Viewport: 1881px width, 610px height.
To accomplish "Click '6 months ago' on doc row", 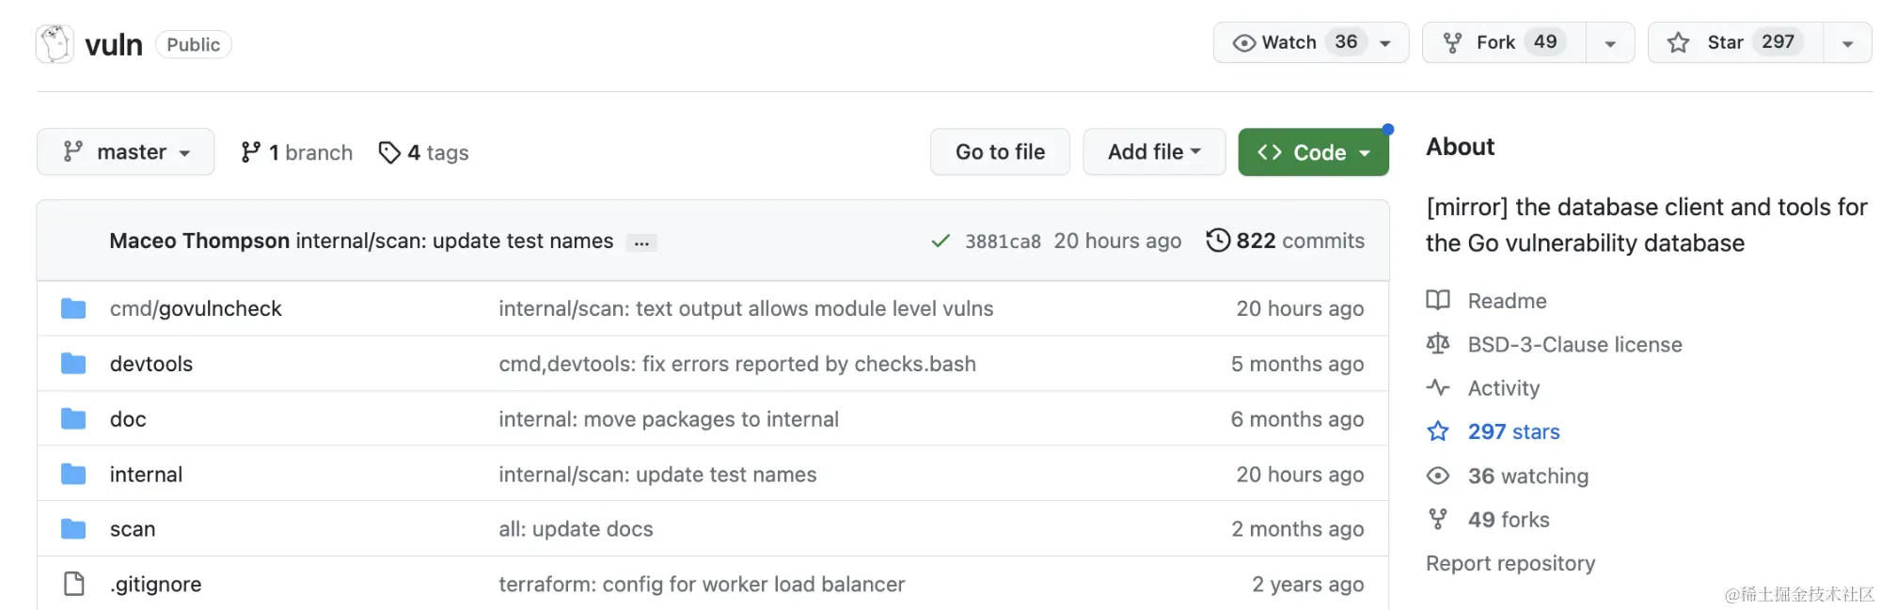I will click(x=1297, y=419).
